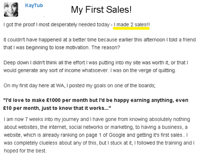Click KayTub's profile photo
This screenshot has width=199, height=156.
11,9
